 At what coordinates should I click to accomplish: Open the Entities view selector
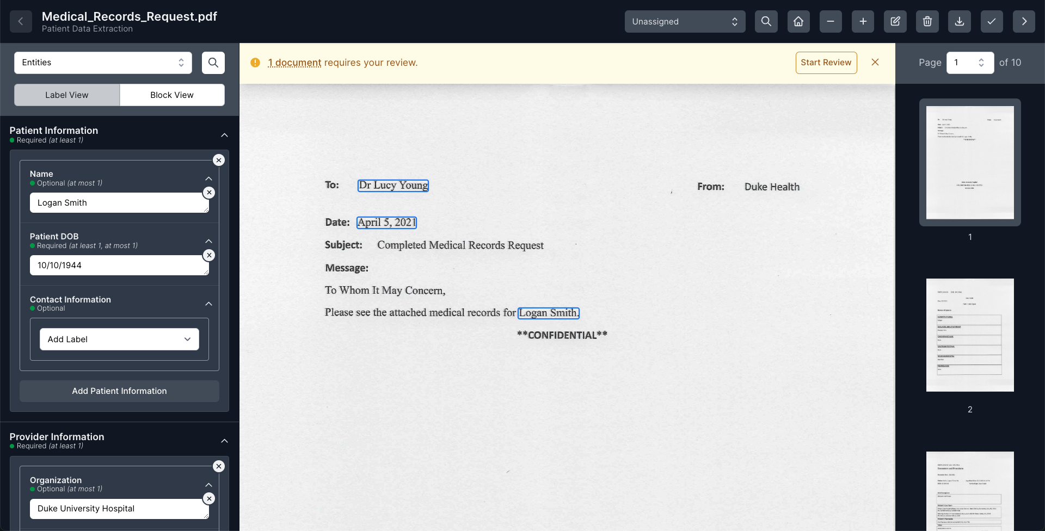(102, 63)
